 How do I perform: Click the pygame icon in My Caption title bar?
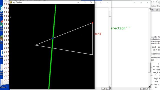11,2
